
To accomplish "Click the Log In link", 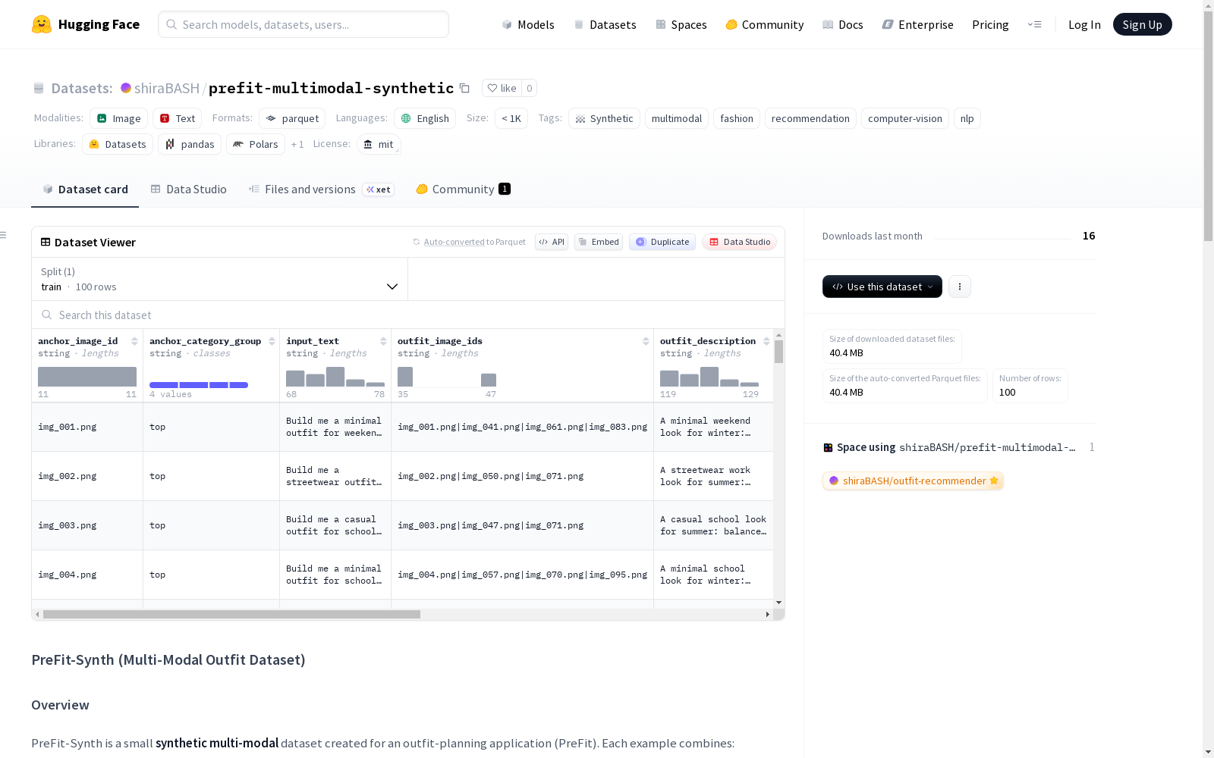I will [1084, 24].
